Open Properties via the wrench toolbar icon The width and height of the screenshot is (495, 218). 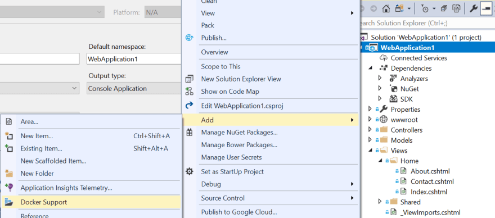coord(473,8)
